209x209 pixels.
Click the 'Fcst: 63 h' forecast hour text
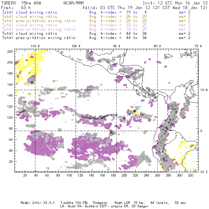point(16,8)
